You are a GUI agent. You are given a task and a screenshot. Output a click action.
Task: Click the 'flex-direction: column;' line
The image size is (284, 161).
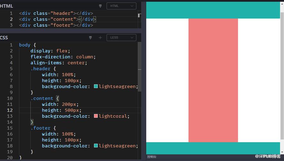point(63,57)
